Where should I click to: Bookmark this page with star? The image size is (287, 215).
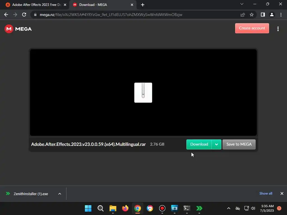tap(252, 15)
